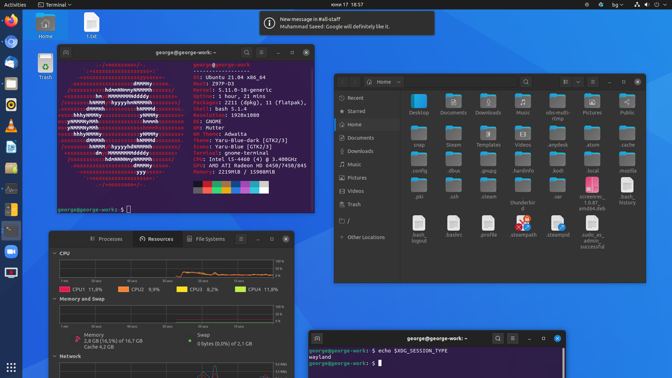Screen dimensions: 672x378
Task: Open Documents in Files sidebar
Action: pyautogui.click(x=367, y=138)
